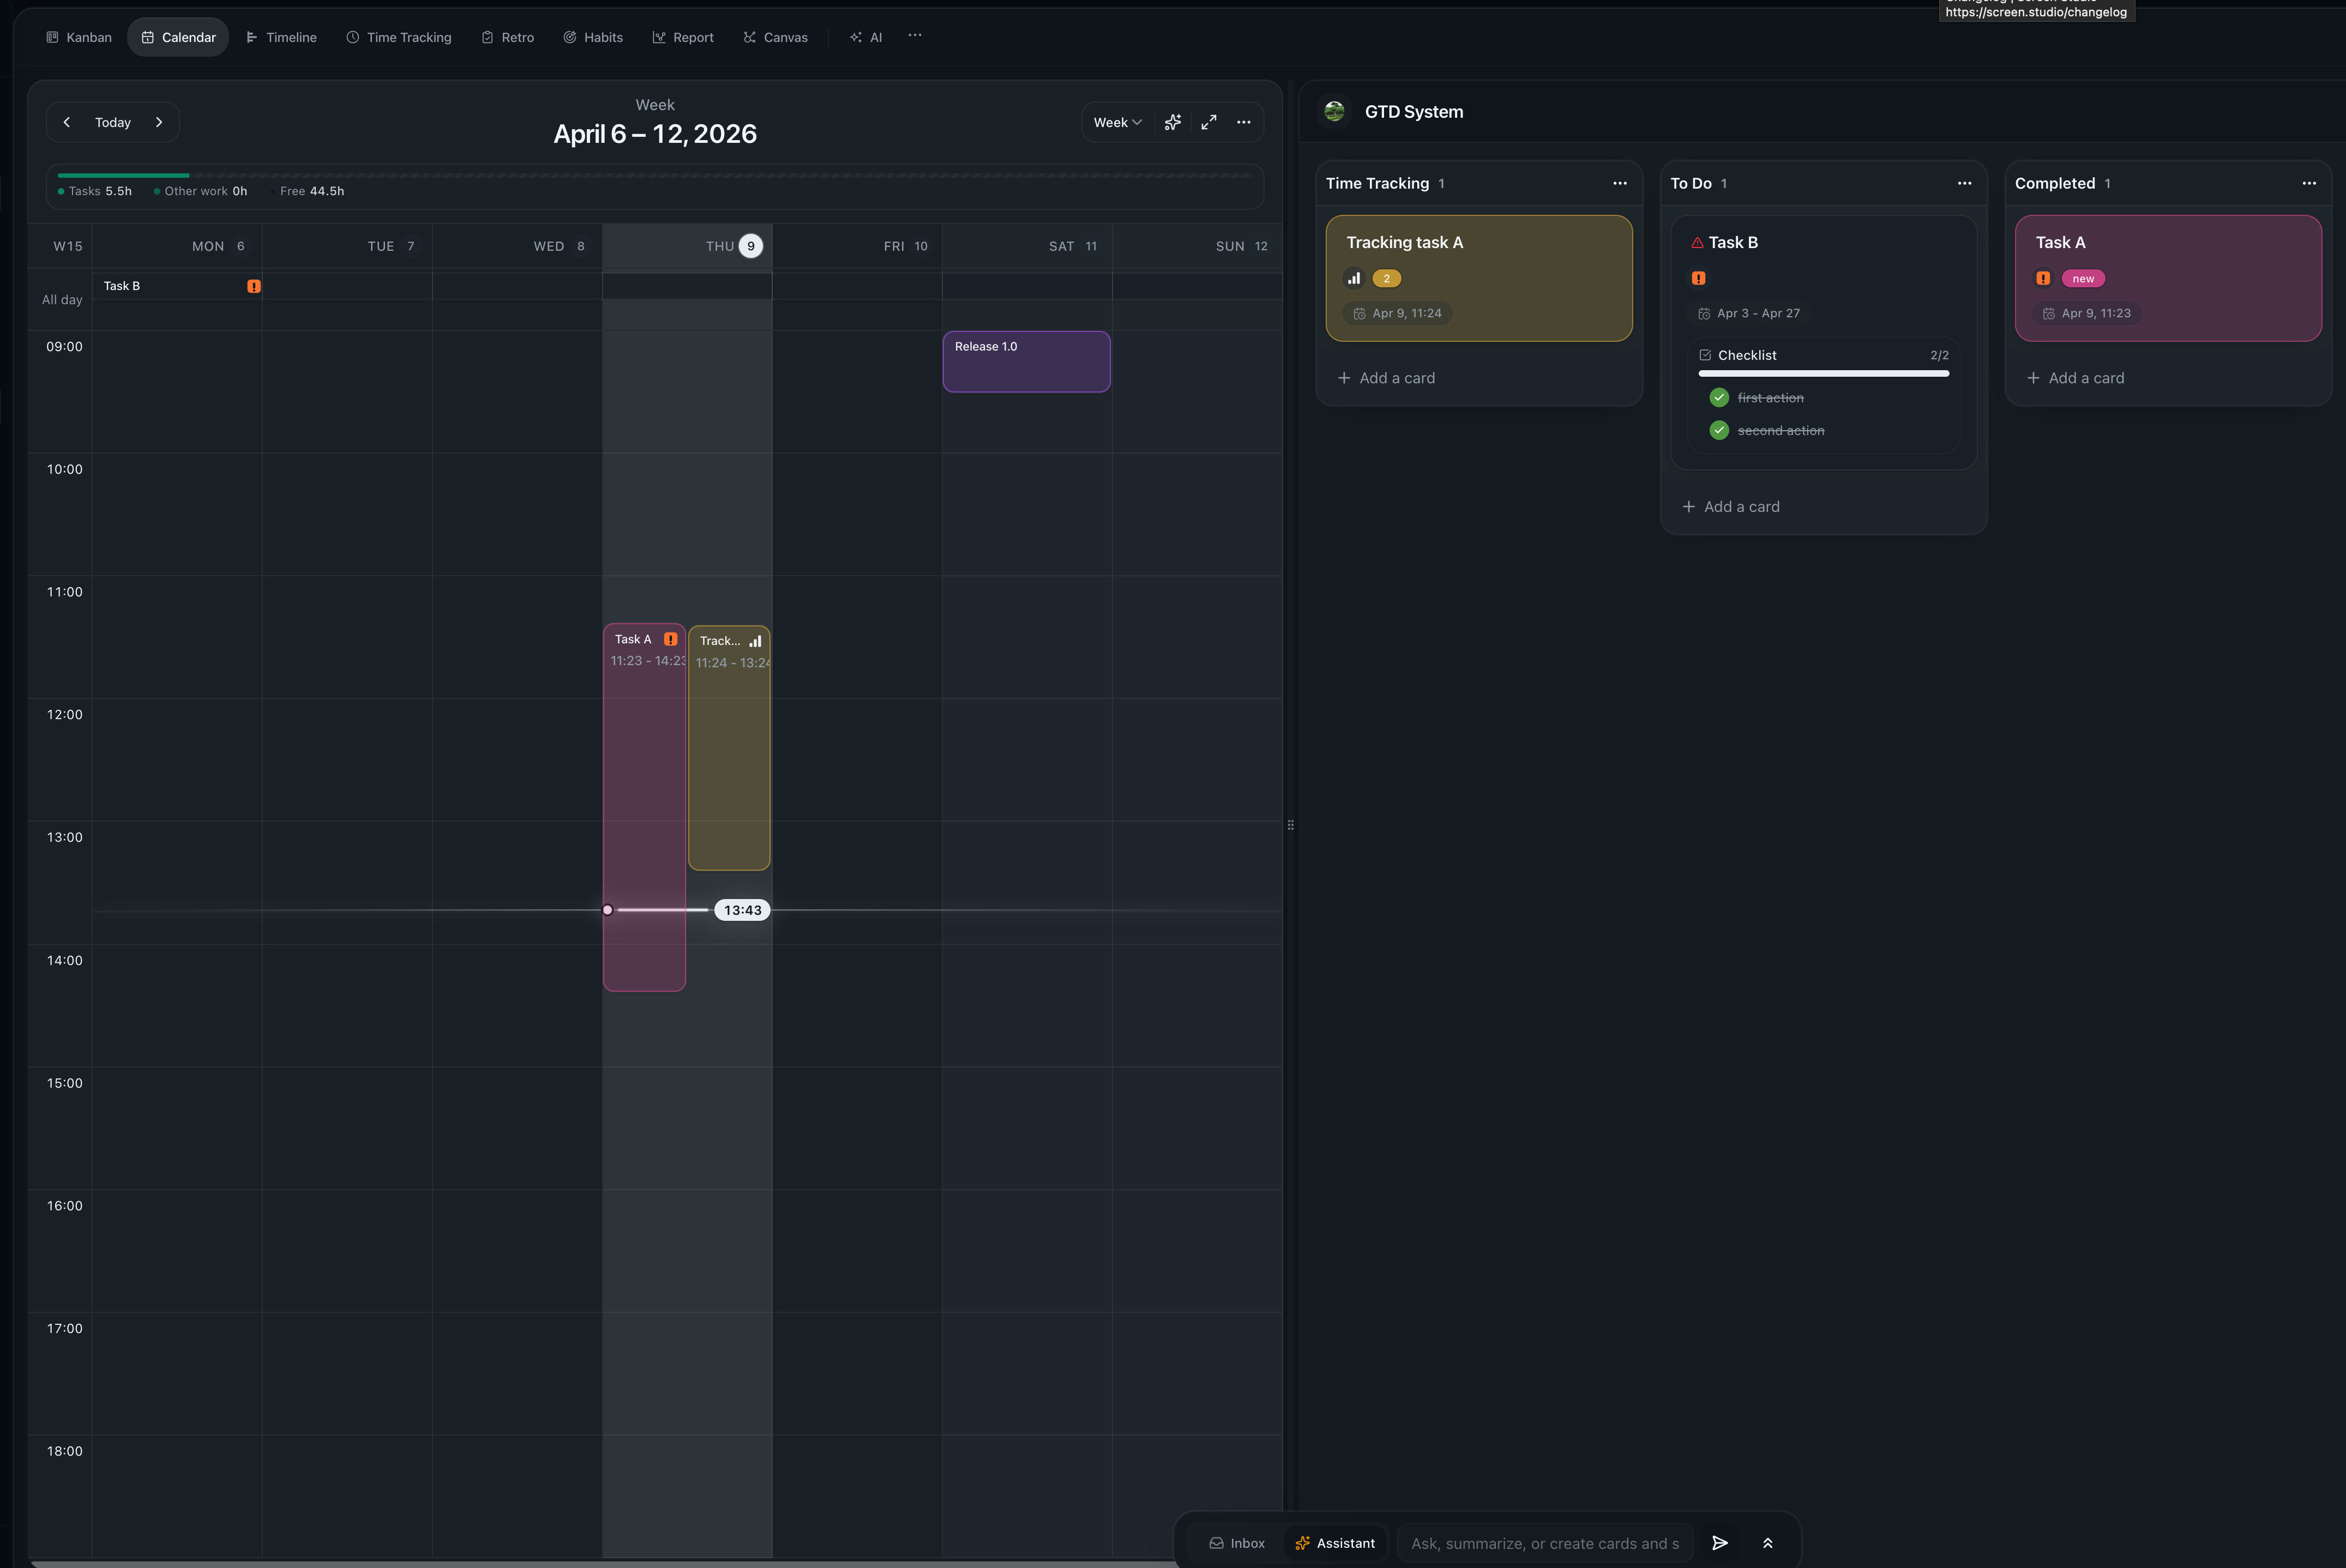Expand the assistant panel chevrons

(1768, 1543)
